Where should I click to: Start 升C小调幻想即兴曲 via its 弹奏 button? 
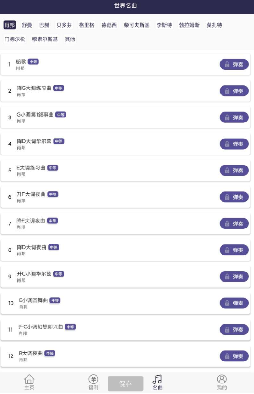pos(234,329)
